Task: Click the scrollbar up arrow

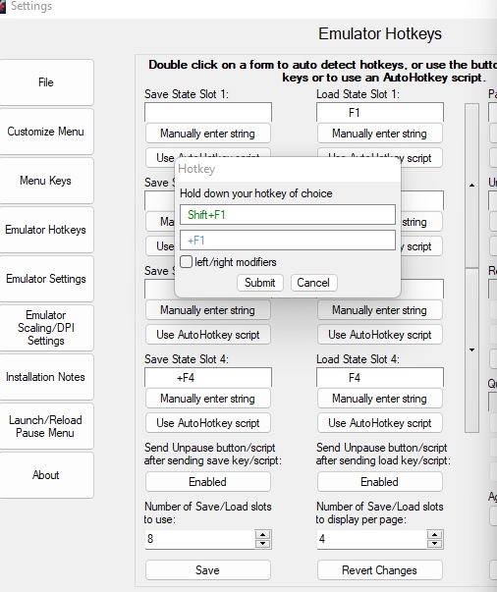Action: (471, 185)
